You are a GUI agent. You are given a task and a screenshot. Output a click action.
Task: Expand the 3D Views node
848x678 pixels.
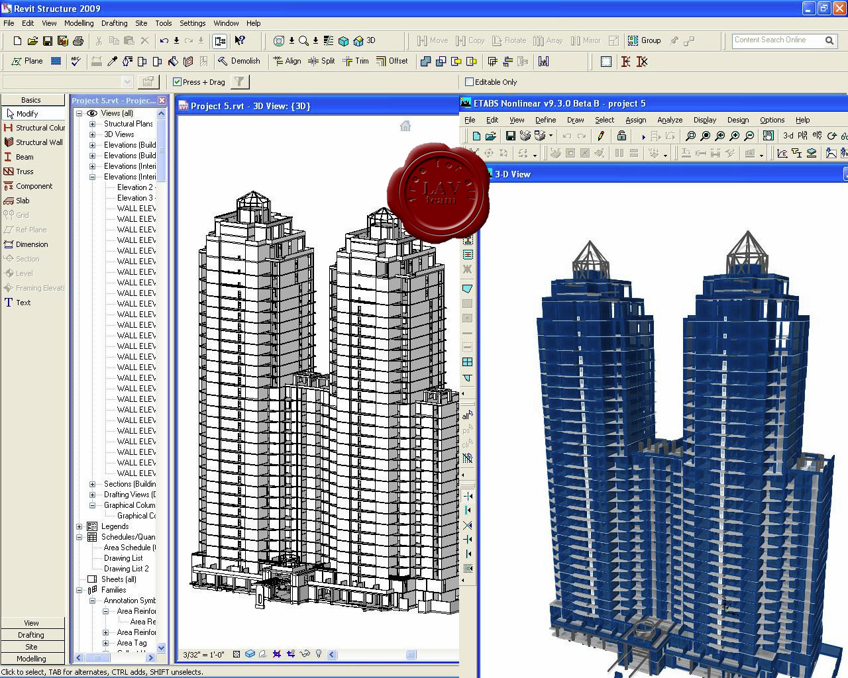pos(93,134)
